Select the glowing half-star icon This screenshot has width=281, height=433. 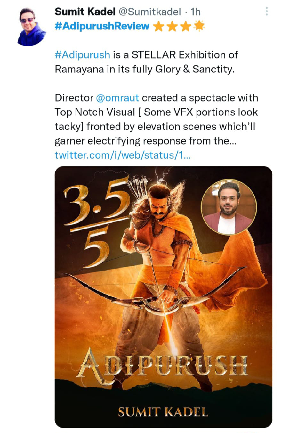click(x=198, y=26)
